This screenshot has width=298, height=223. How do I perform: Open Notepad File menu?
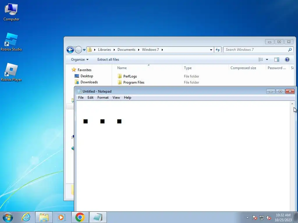click(x=81, y=98)
